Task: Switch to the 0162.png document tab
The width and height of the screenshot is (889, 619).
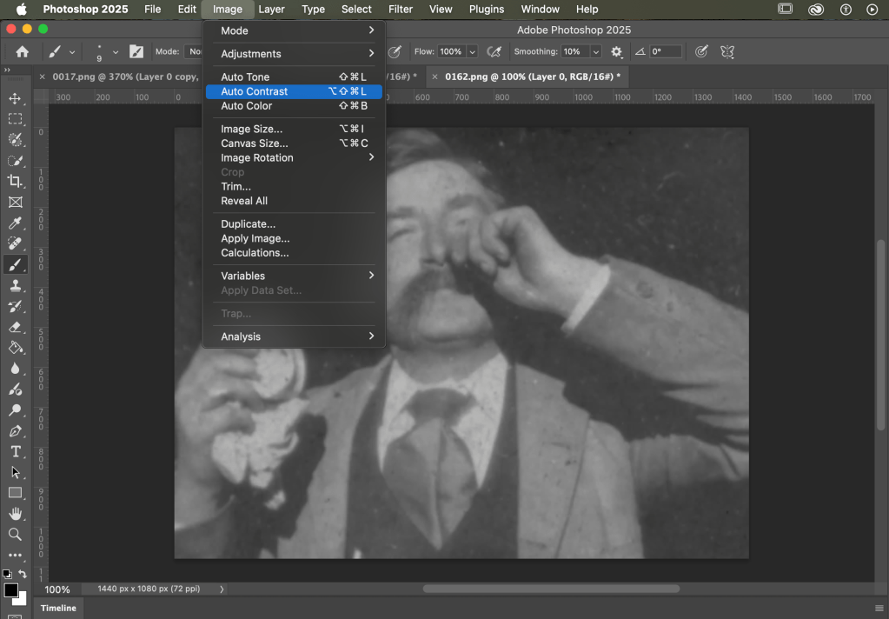Action: pos(532,77)
